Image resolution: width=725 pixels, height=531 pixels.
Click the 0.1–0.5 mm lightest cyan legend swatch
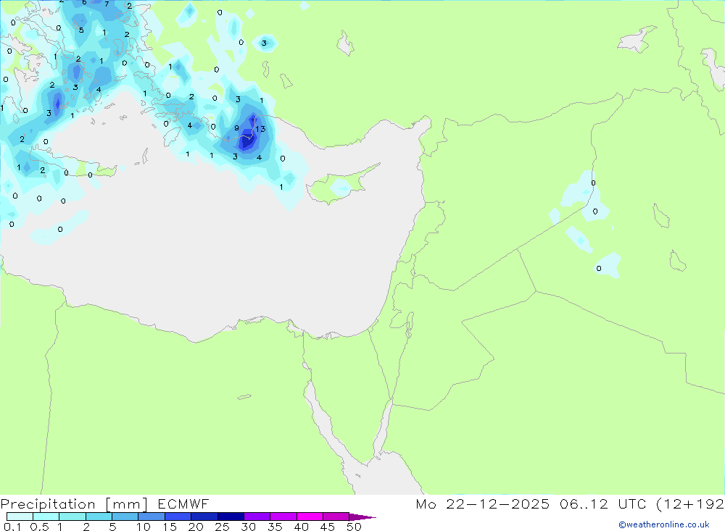coord(20,517)
